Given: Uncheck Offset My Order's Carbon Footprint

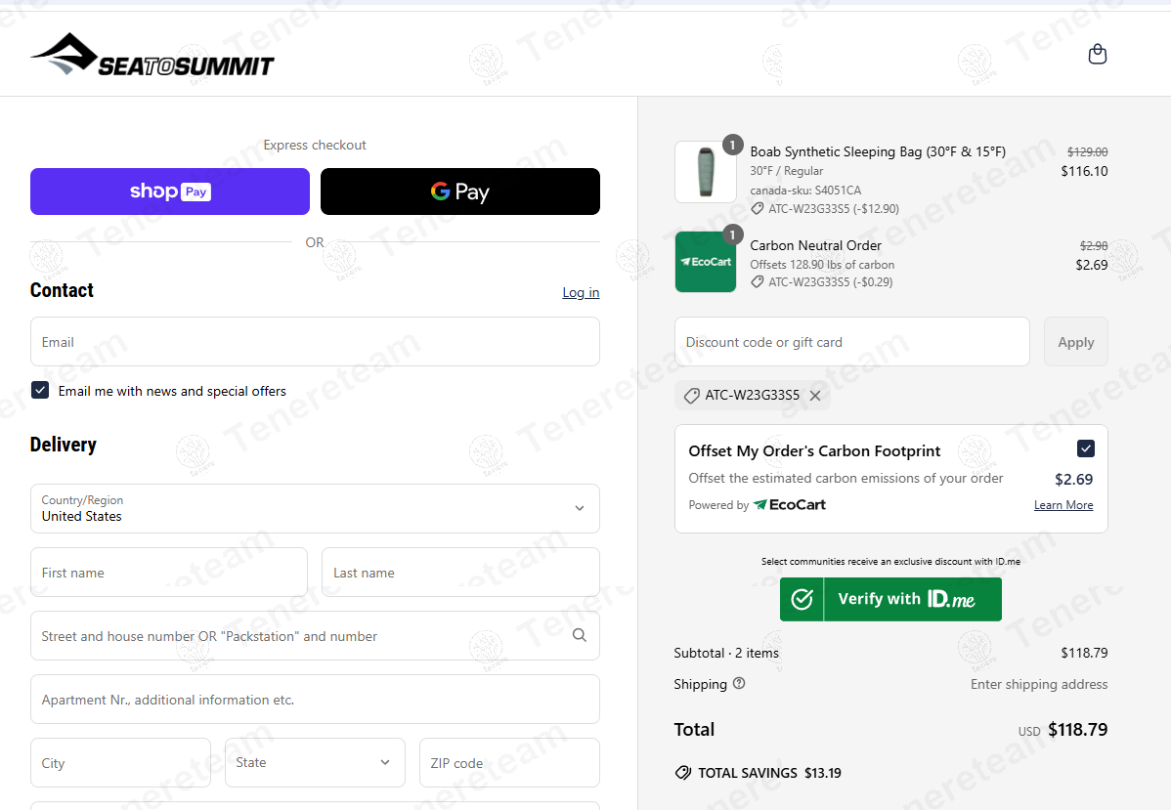Looking at the screenshot, I should 1086,448.
